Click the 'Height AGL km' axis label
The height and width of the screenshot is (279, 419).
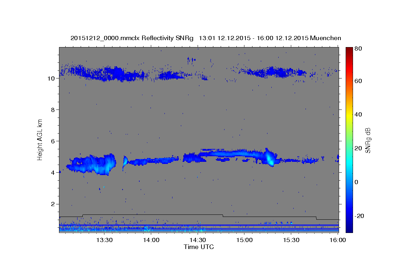click(x=40, y=139)
